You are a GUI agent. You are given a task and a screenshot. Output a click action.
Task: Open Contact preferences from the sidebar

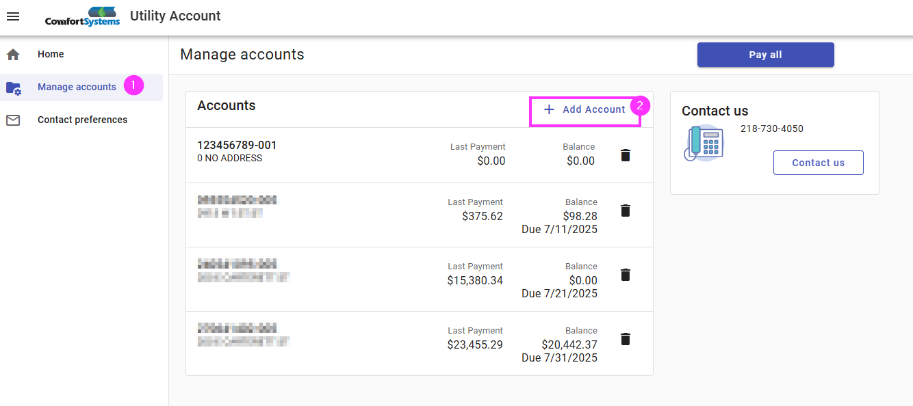(x=82, y=120)
